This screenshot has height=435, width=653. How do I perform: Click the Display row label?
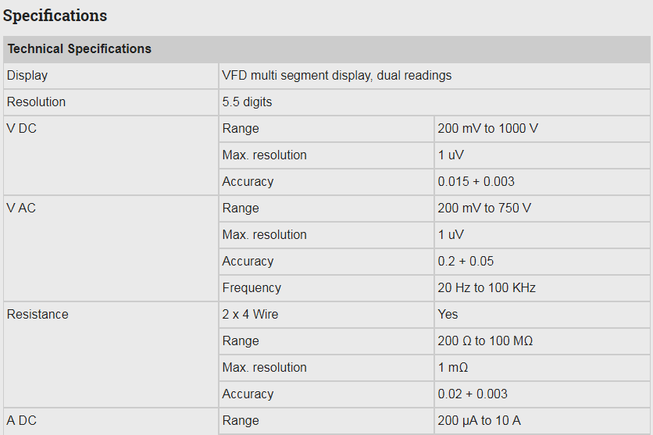pos(27,76)
